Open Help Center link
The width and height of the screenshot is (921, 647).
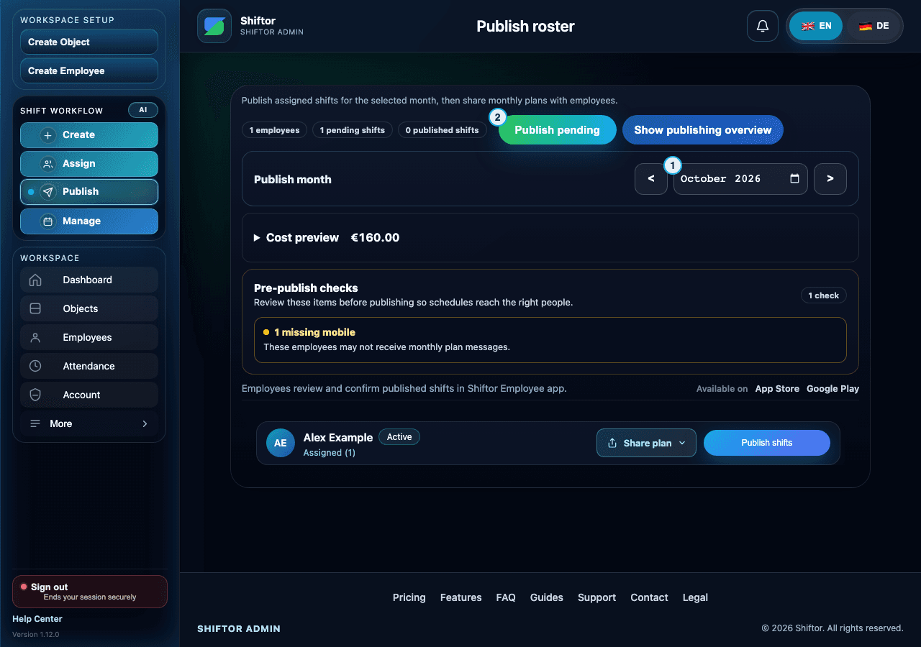37,619
